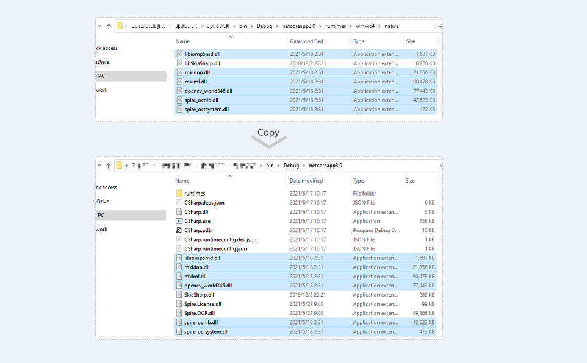Click CSharp.pdb file icon
Viewport: 587px width, 363px height.
pos(179,230)
